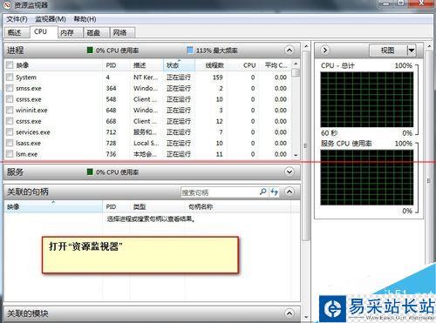Image resolution: width=436 pixels, height=323 pixels.
Task: Expand the 服务 section chevron
Action: [x=290, y=172]
